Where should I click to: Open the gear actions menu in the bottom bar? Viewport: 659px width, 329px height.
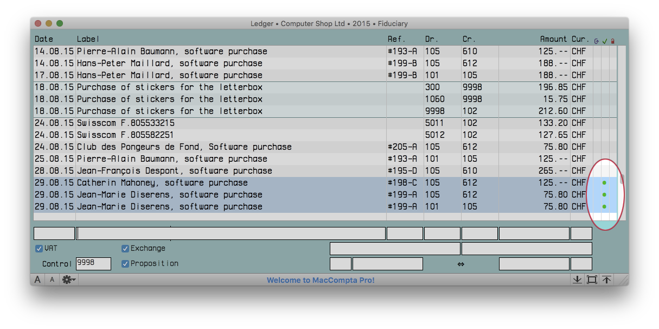click(x=69, y=280)
